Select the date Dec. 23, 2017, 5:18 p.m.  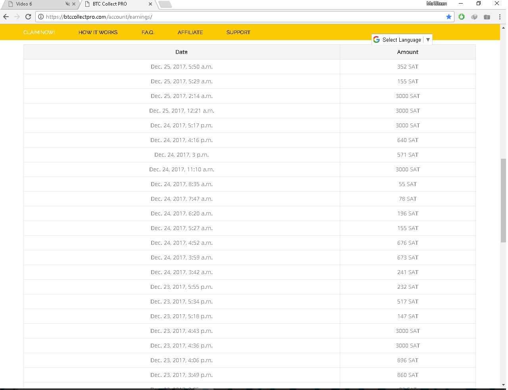click(182, 316)
